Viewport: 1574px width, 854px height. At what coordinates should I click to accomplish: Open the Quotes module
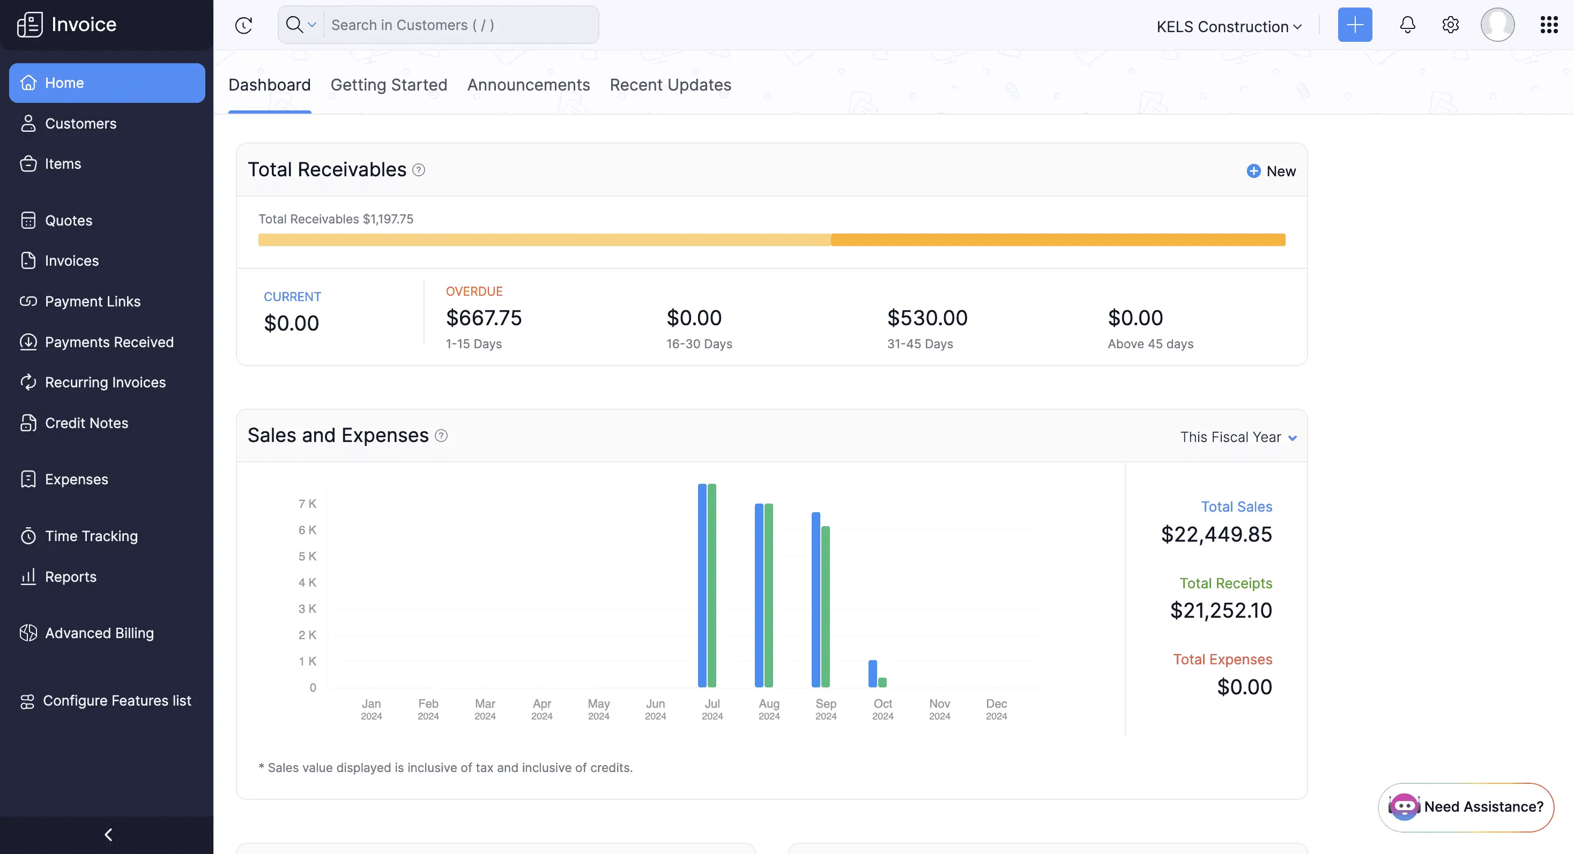coord(69,220)
